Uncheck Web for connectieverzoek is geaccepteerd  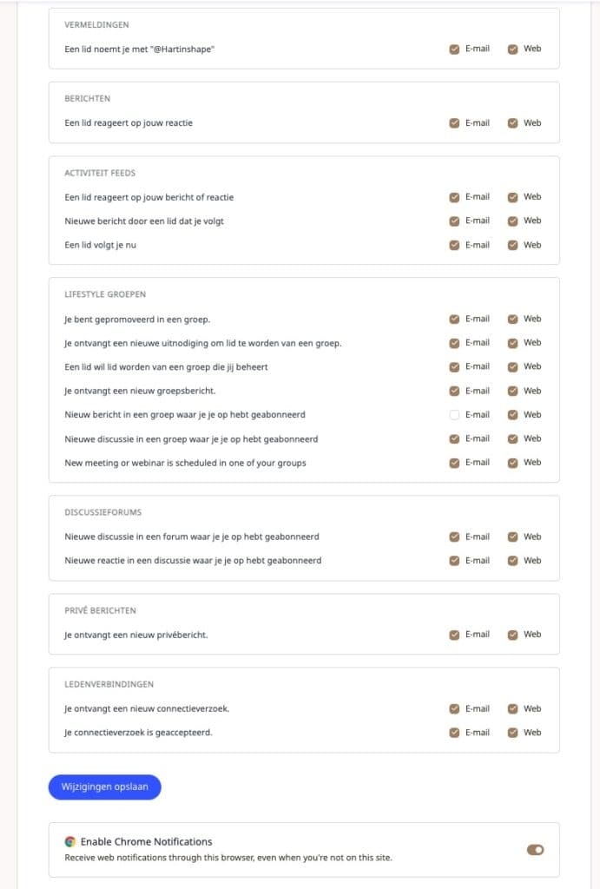(x=512, y=732)
